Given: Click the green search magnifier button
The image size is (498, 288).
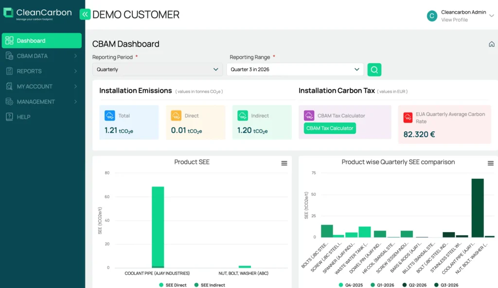Looking at the screenshot, I should (x=374, y=69).
